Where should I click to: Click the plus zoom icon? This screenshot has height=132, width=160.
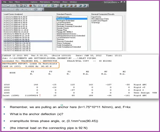tap(22, 10)
